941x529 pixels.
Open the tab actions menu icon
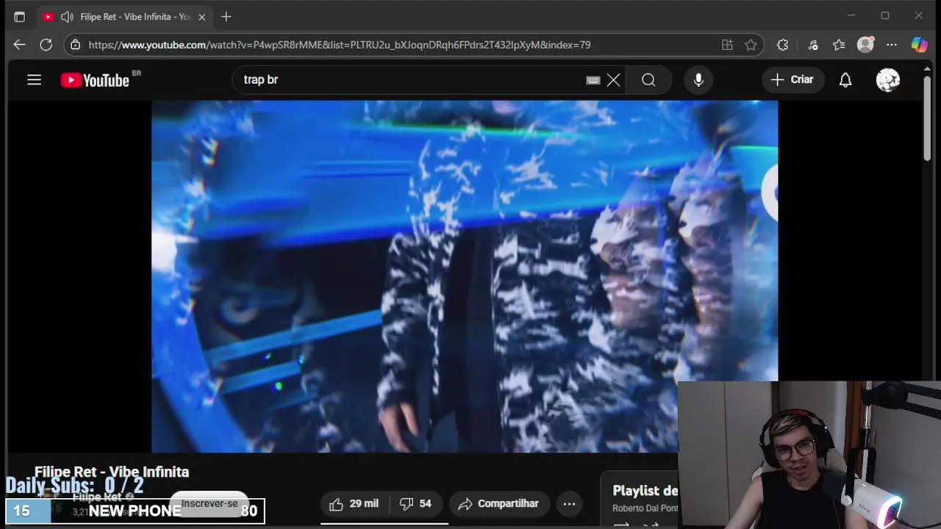(x=19, y=16)
